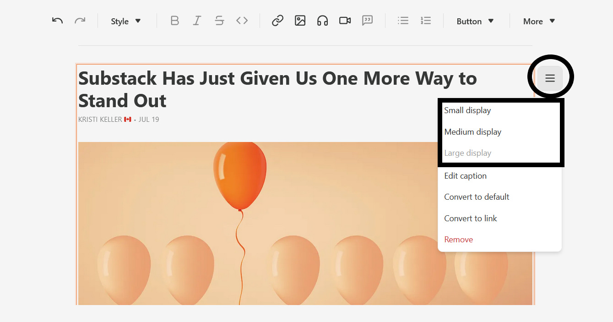Open the embedded post title link
Screen dimensions: 613x322
pyautogui.click(x=277, y=90)
